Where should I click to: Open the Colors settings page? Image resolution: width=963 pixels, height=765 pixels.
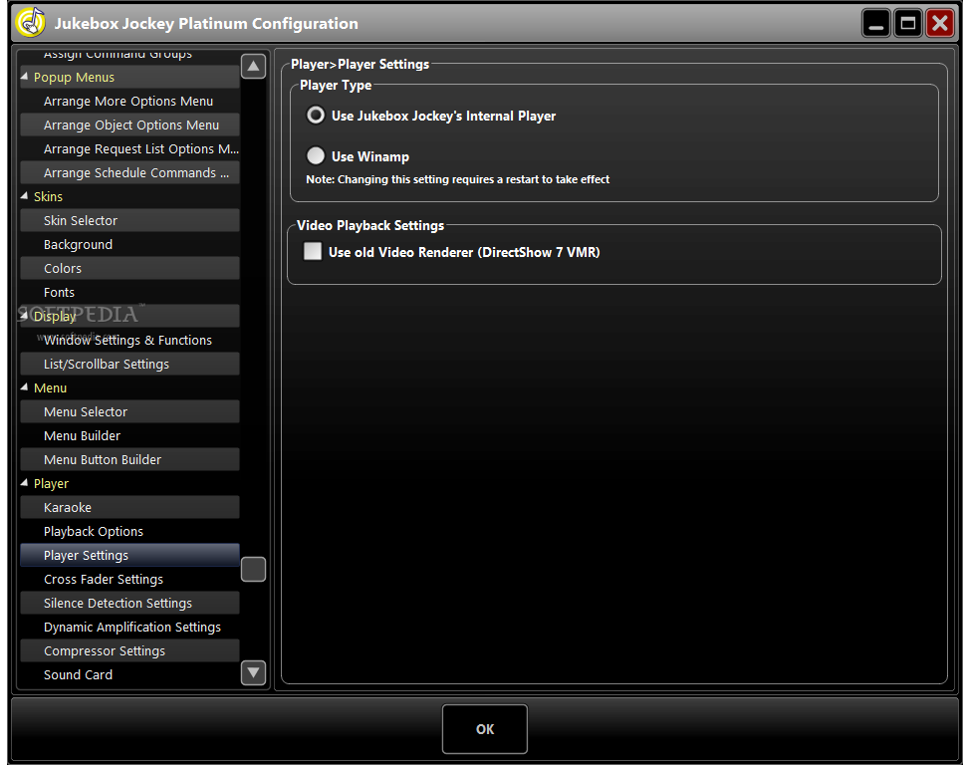point(129,269)
